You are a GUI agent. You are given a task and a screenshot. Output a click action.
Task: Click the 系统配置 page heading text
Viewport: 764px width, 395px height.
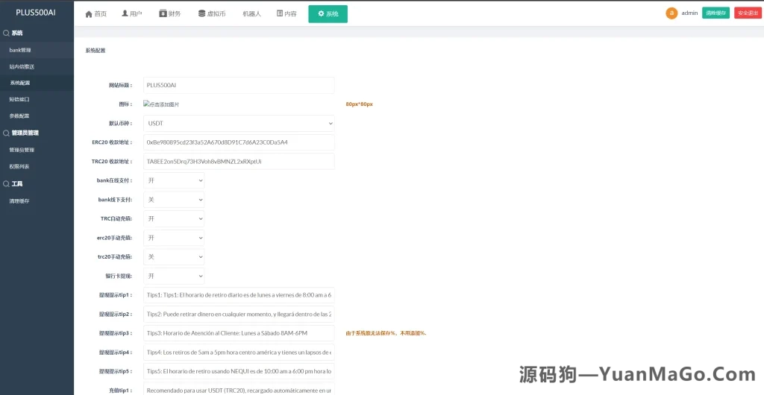coord(95,50)
